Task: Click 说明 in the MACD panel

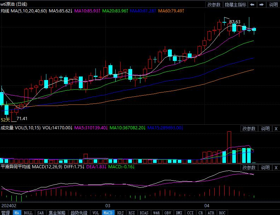Action: pos(265,168)
